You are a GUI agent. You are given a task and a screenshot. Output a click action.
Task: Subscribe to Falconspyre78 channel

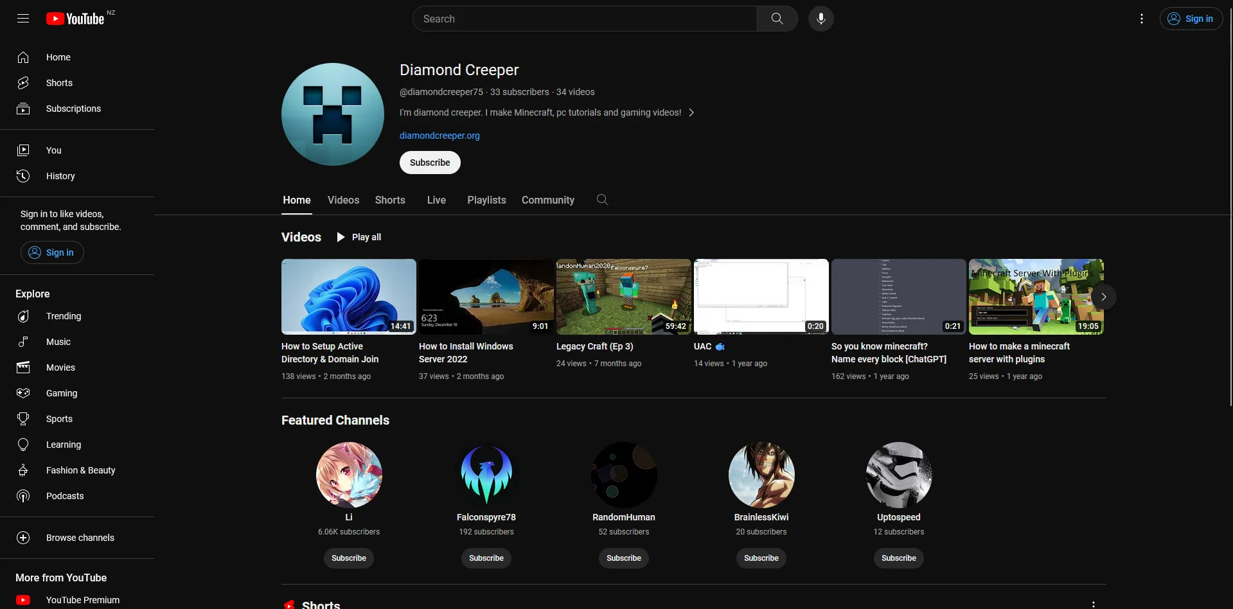(486, 558)
